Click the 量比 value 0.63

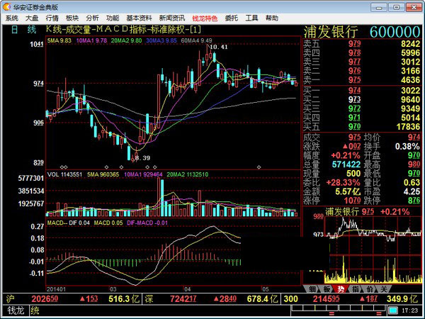412,183
